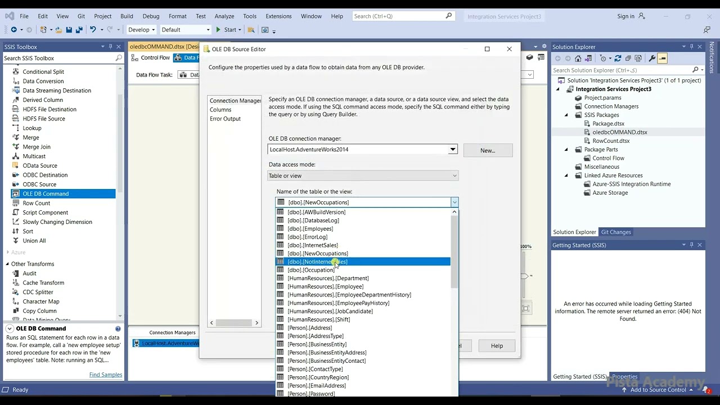Click the Show All Files icon in Solution Explorer

[x=638, y=58]
